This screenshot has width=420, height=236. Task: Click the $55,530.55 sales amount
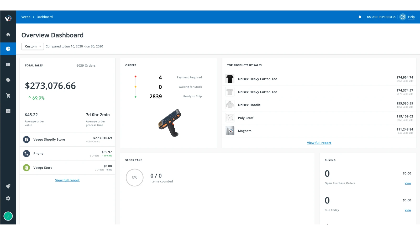[x=405, y=103]
